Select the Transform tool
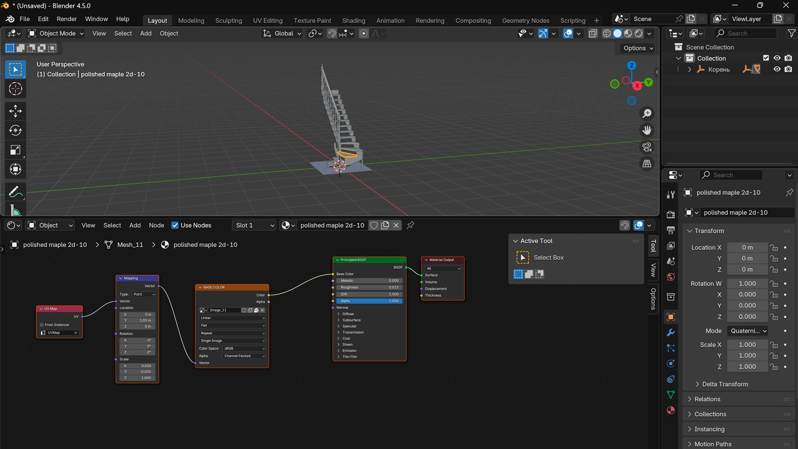 [x=15, y=169]
